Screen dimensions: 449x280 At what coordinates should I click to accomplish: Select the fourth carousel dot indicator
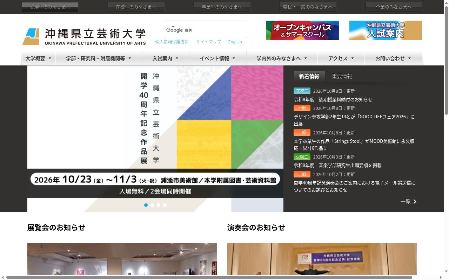(165, 205)
